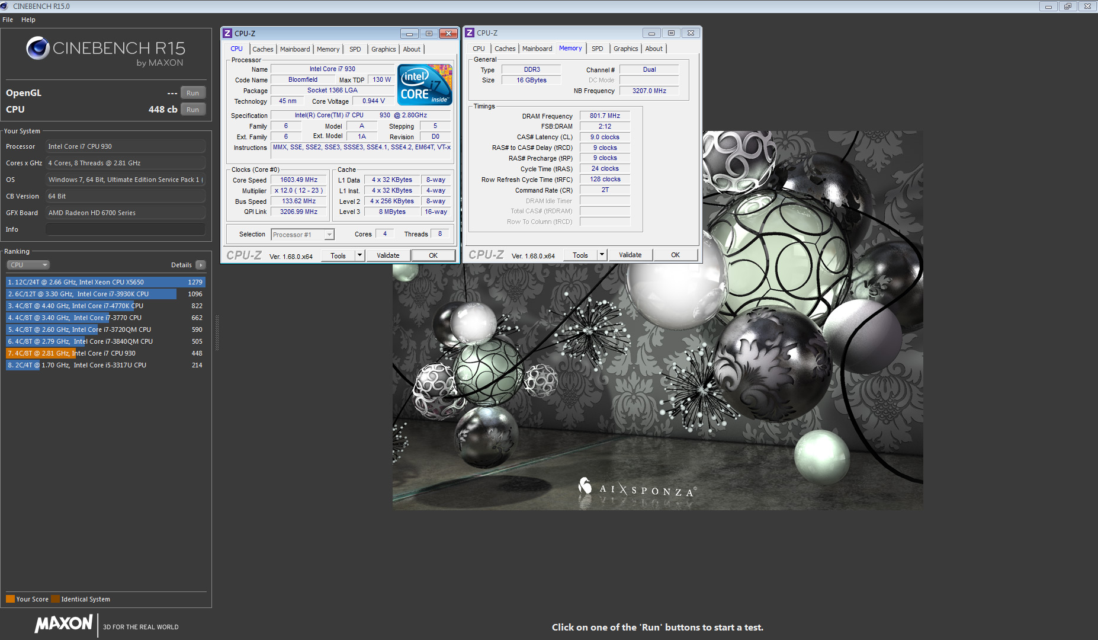
Task: Maximize the left CPU-Z window
Action: point(429,33)
